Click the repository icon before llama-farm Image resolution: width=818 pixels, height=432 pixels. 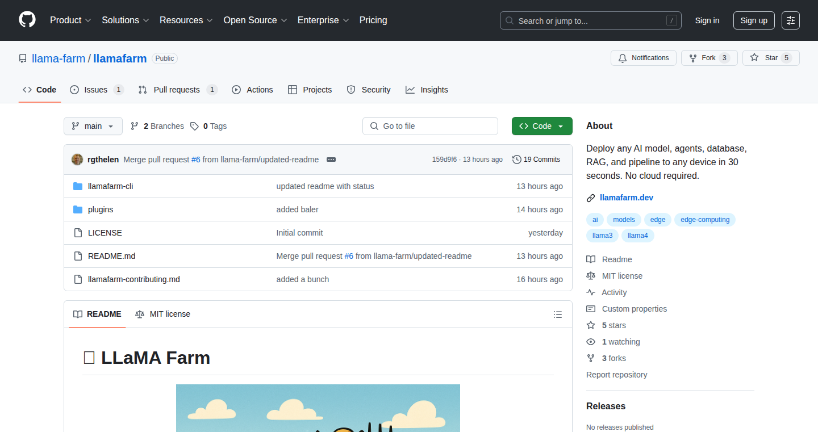(x=23, y=58)
